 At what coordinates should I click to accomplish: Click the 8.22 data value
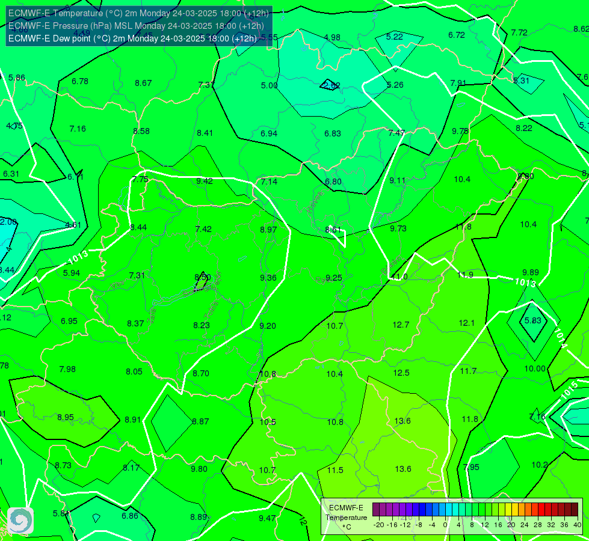(x=523, y=129)
